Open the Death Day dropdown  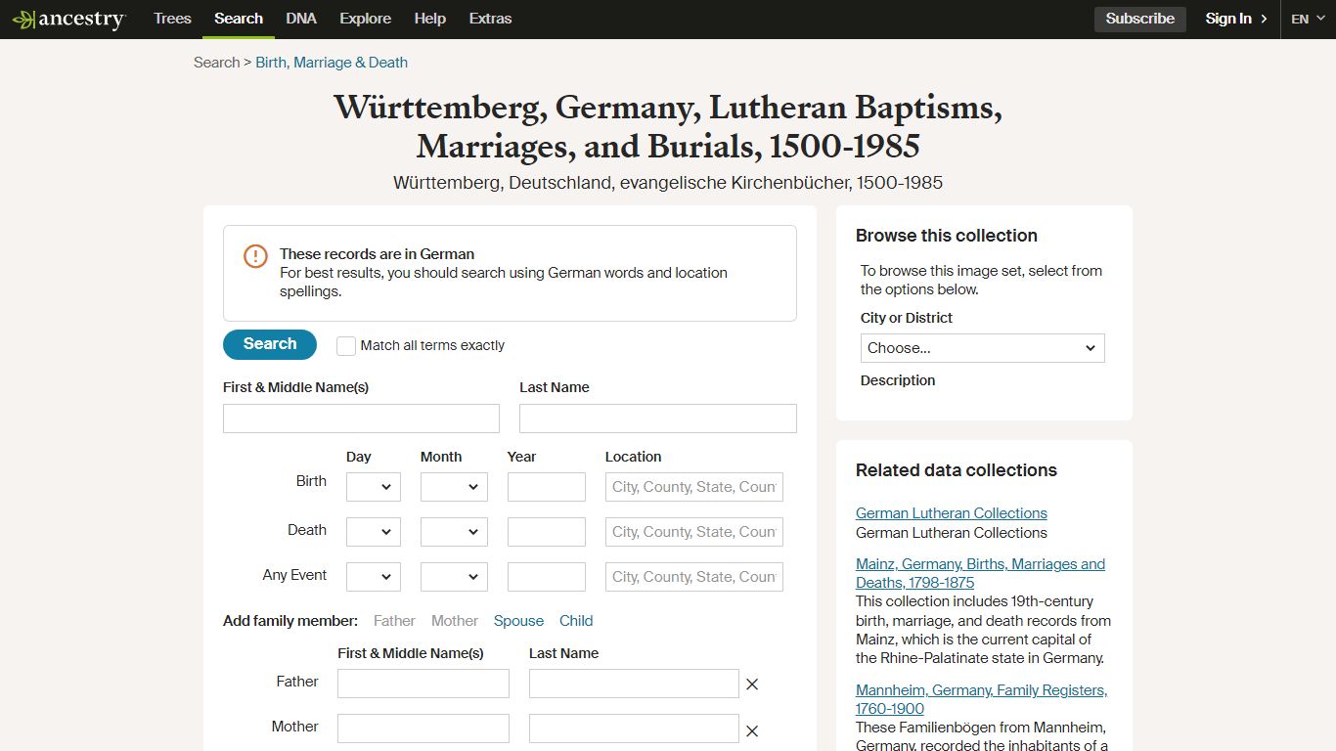(x=374, y=532)
